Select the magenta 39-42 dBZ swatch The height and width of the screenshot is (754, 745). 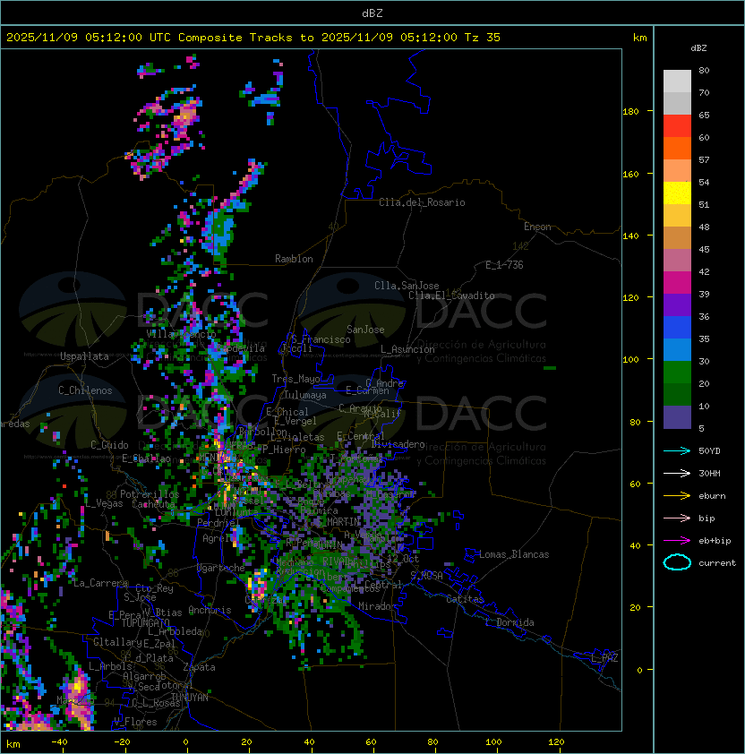[677, 283]
